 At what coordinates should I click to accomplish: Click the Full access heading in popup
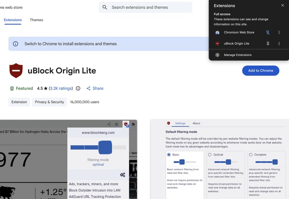coord(222,14)
